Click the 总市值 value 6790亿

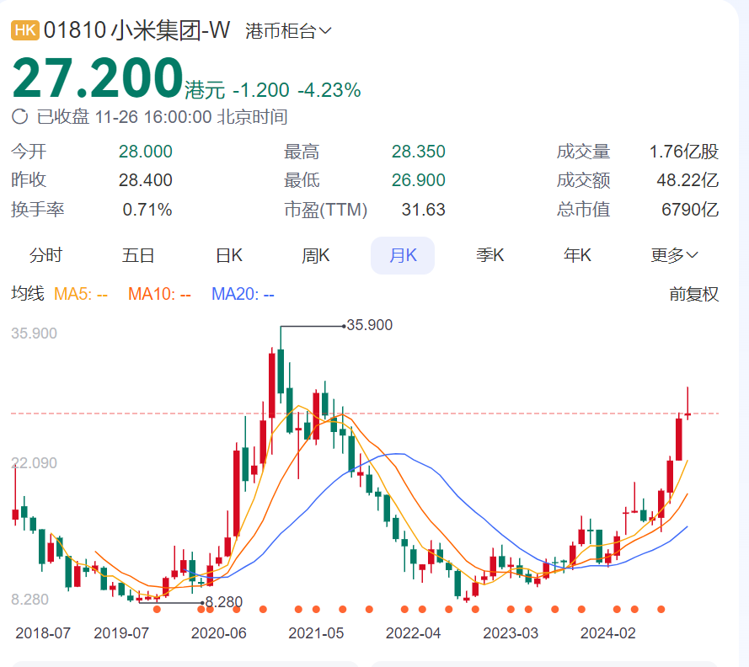(x=690, y=210)
